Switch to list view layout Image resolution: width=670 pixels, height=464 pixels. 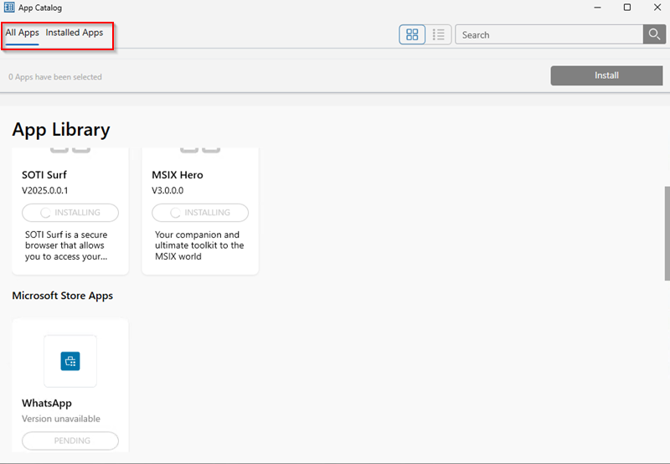coord(439,34)
